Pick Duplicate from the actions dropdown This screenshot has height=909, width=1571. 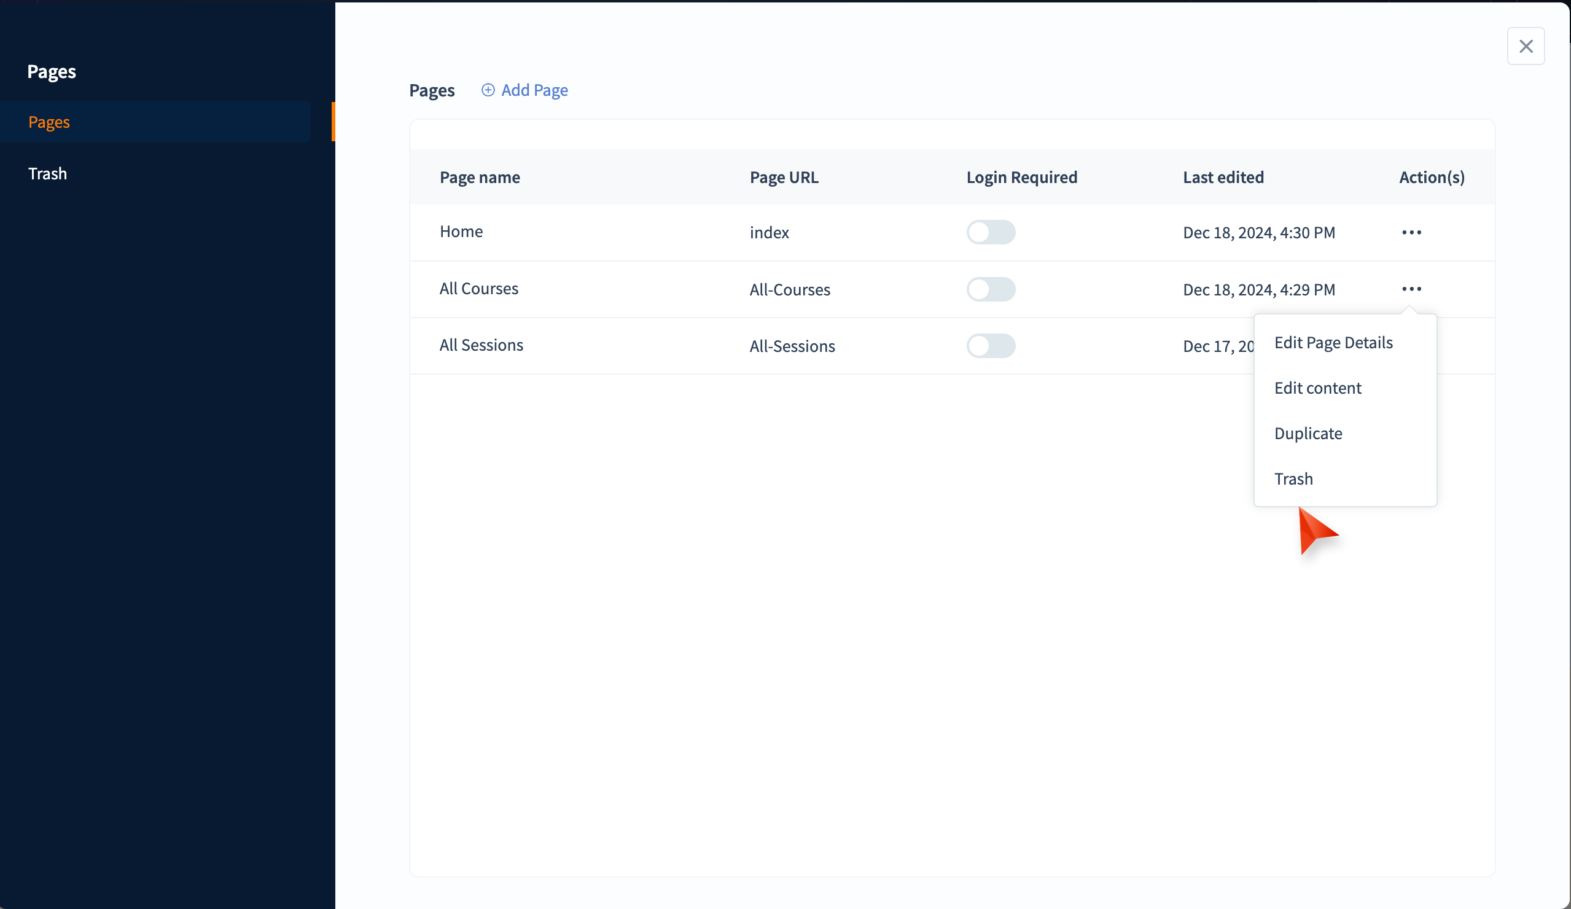[1308, 434]
